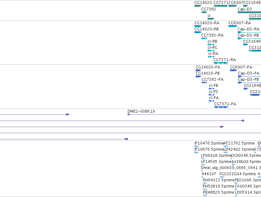261x197 pixels.
Task: Open transcript CG14020-RA
Action: click(198, 26)
